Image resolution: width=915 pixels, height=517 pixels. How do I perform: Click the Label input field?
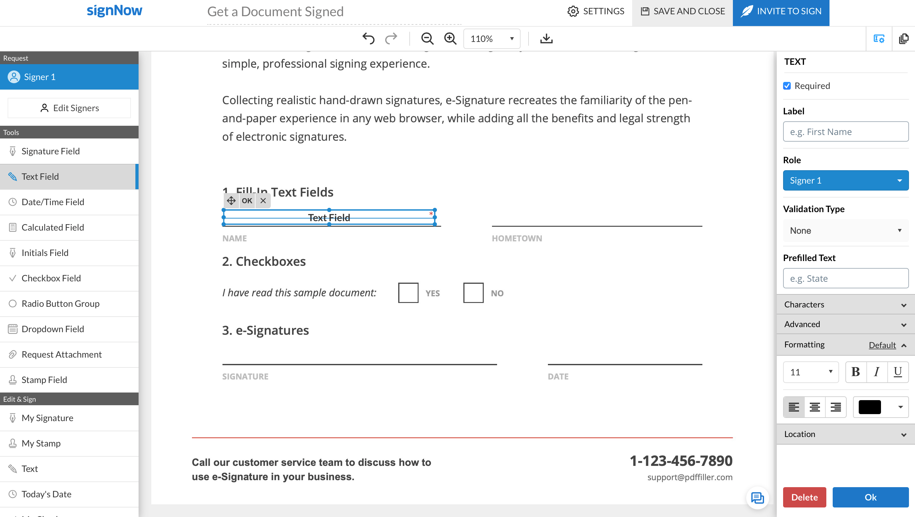845,132
